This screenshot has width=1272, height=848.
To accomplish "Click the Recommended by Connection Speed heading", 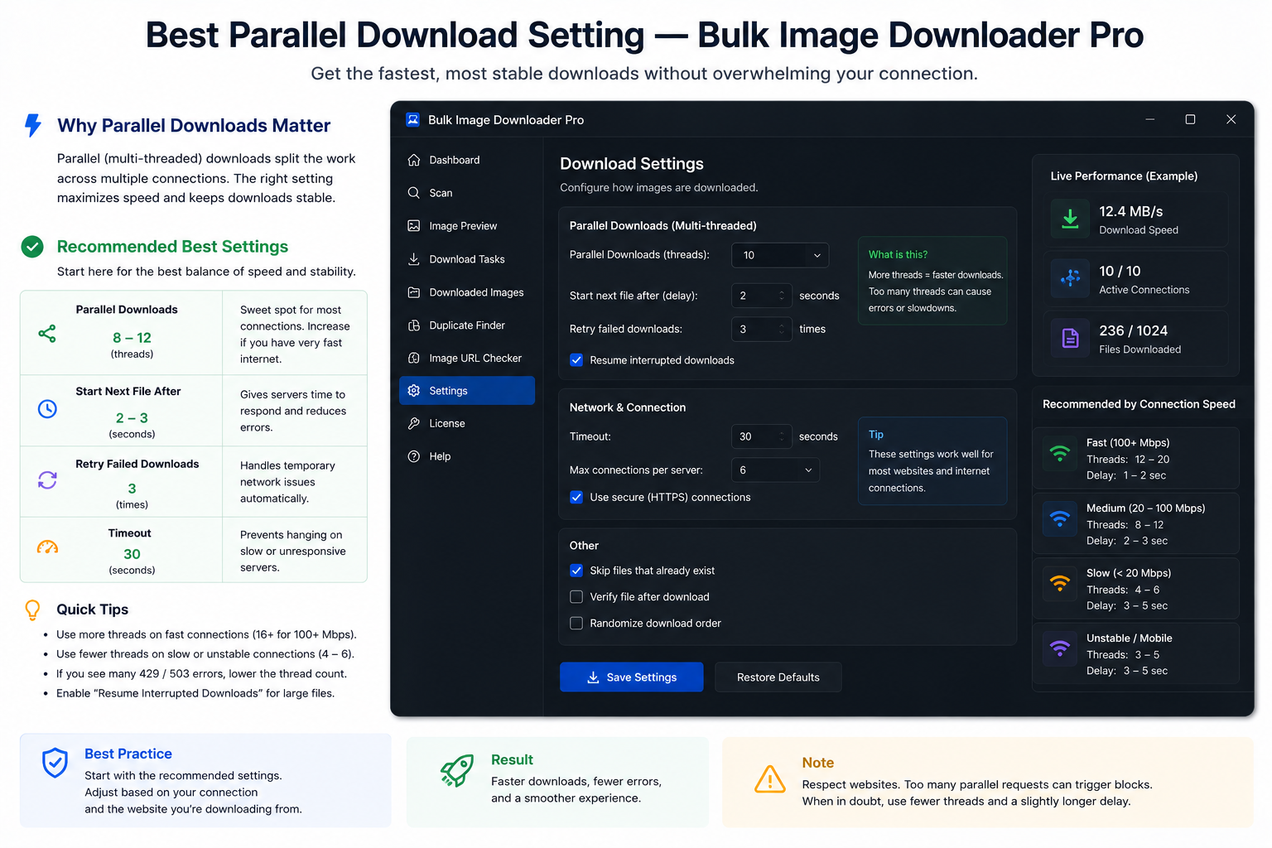I will [x=1139, y=404].
